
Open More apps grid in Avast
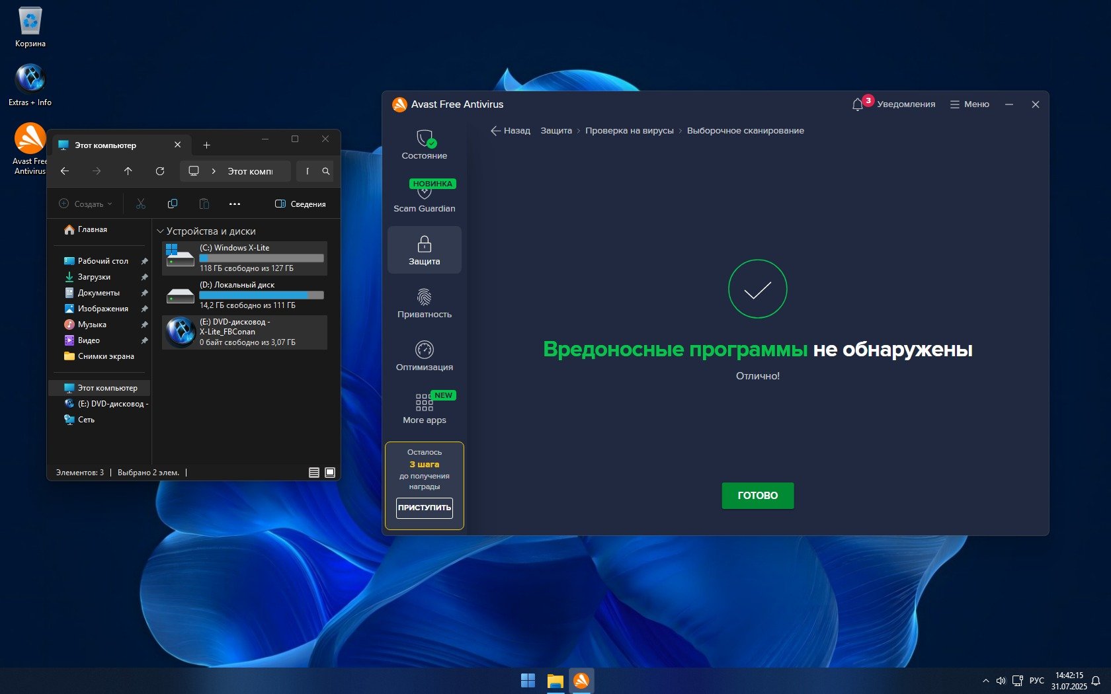click(x=425, y=408)
